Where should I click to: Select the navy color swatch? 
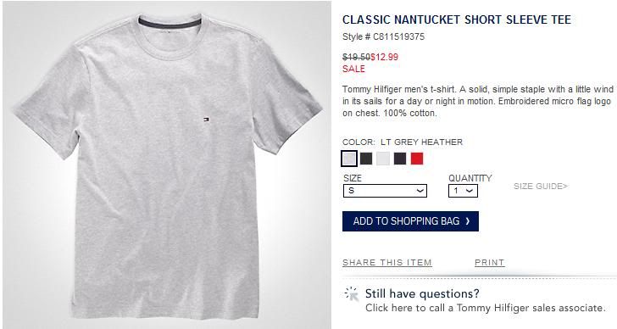click(400, 159)
